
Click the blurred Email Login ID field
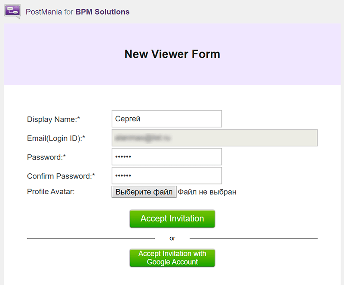pos(214,138)
